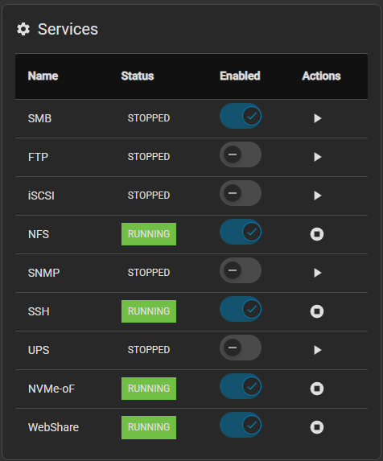Viewport: 383px width, 461px height.
Task: Start the SNMP service play icon
Action: coord(317,273)
